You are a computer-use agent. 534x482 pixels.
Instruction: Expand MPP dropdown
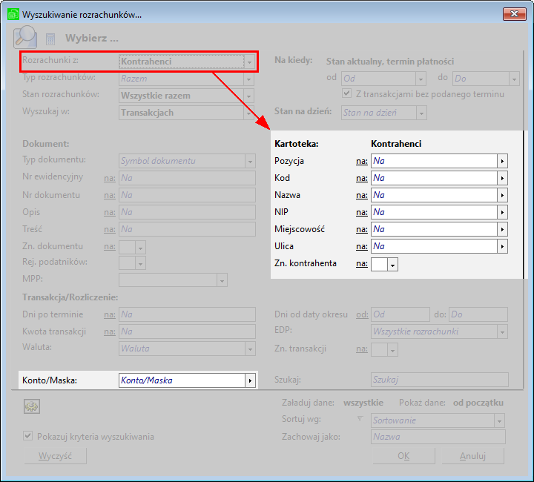click(222, 280)
